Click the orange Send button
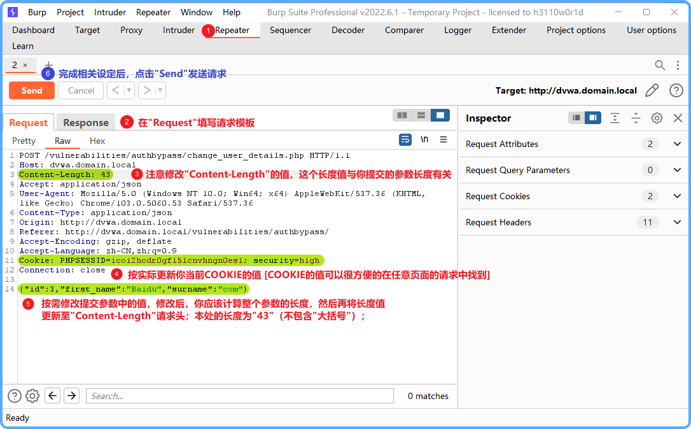This screenshot has height=429, width=691. click(x=32, y=90)
